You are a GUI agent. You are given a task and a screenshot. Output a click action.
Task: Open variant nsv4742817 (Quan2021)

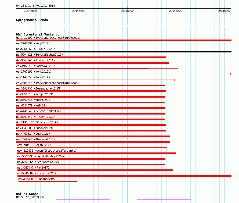point(33,134)
